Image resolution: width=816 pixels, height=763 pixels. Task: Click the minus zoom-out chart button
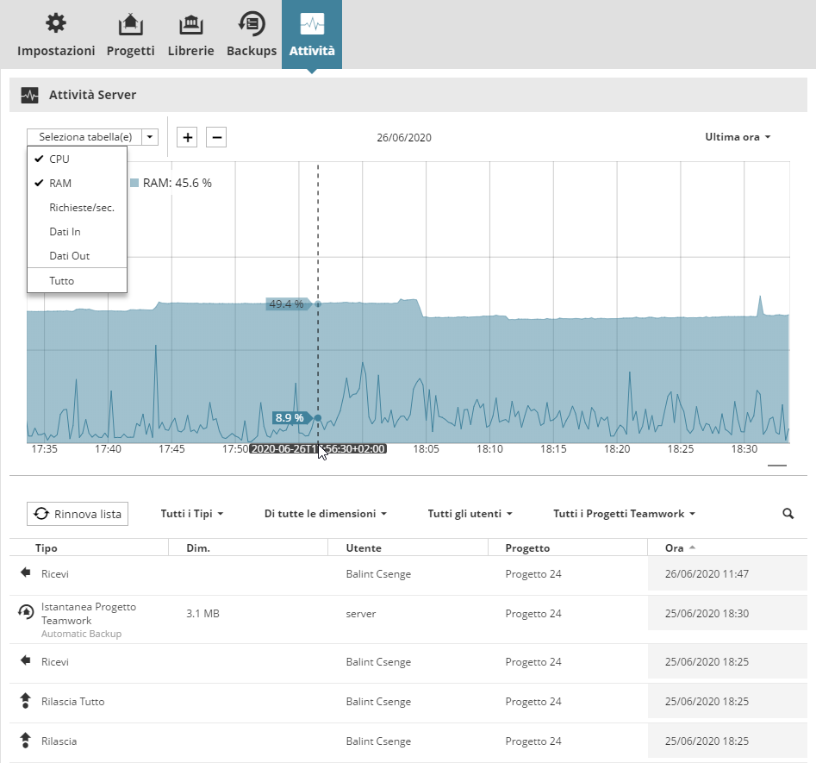[x=216, y=137]
